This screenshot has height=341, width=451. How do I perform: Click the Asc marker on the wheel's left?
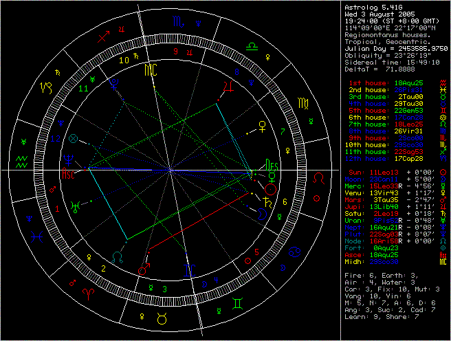pyautogui.click(x=69, y=173)
